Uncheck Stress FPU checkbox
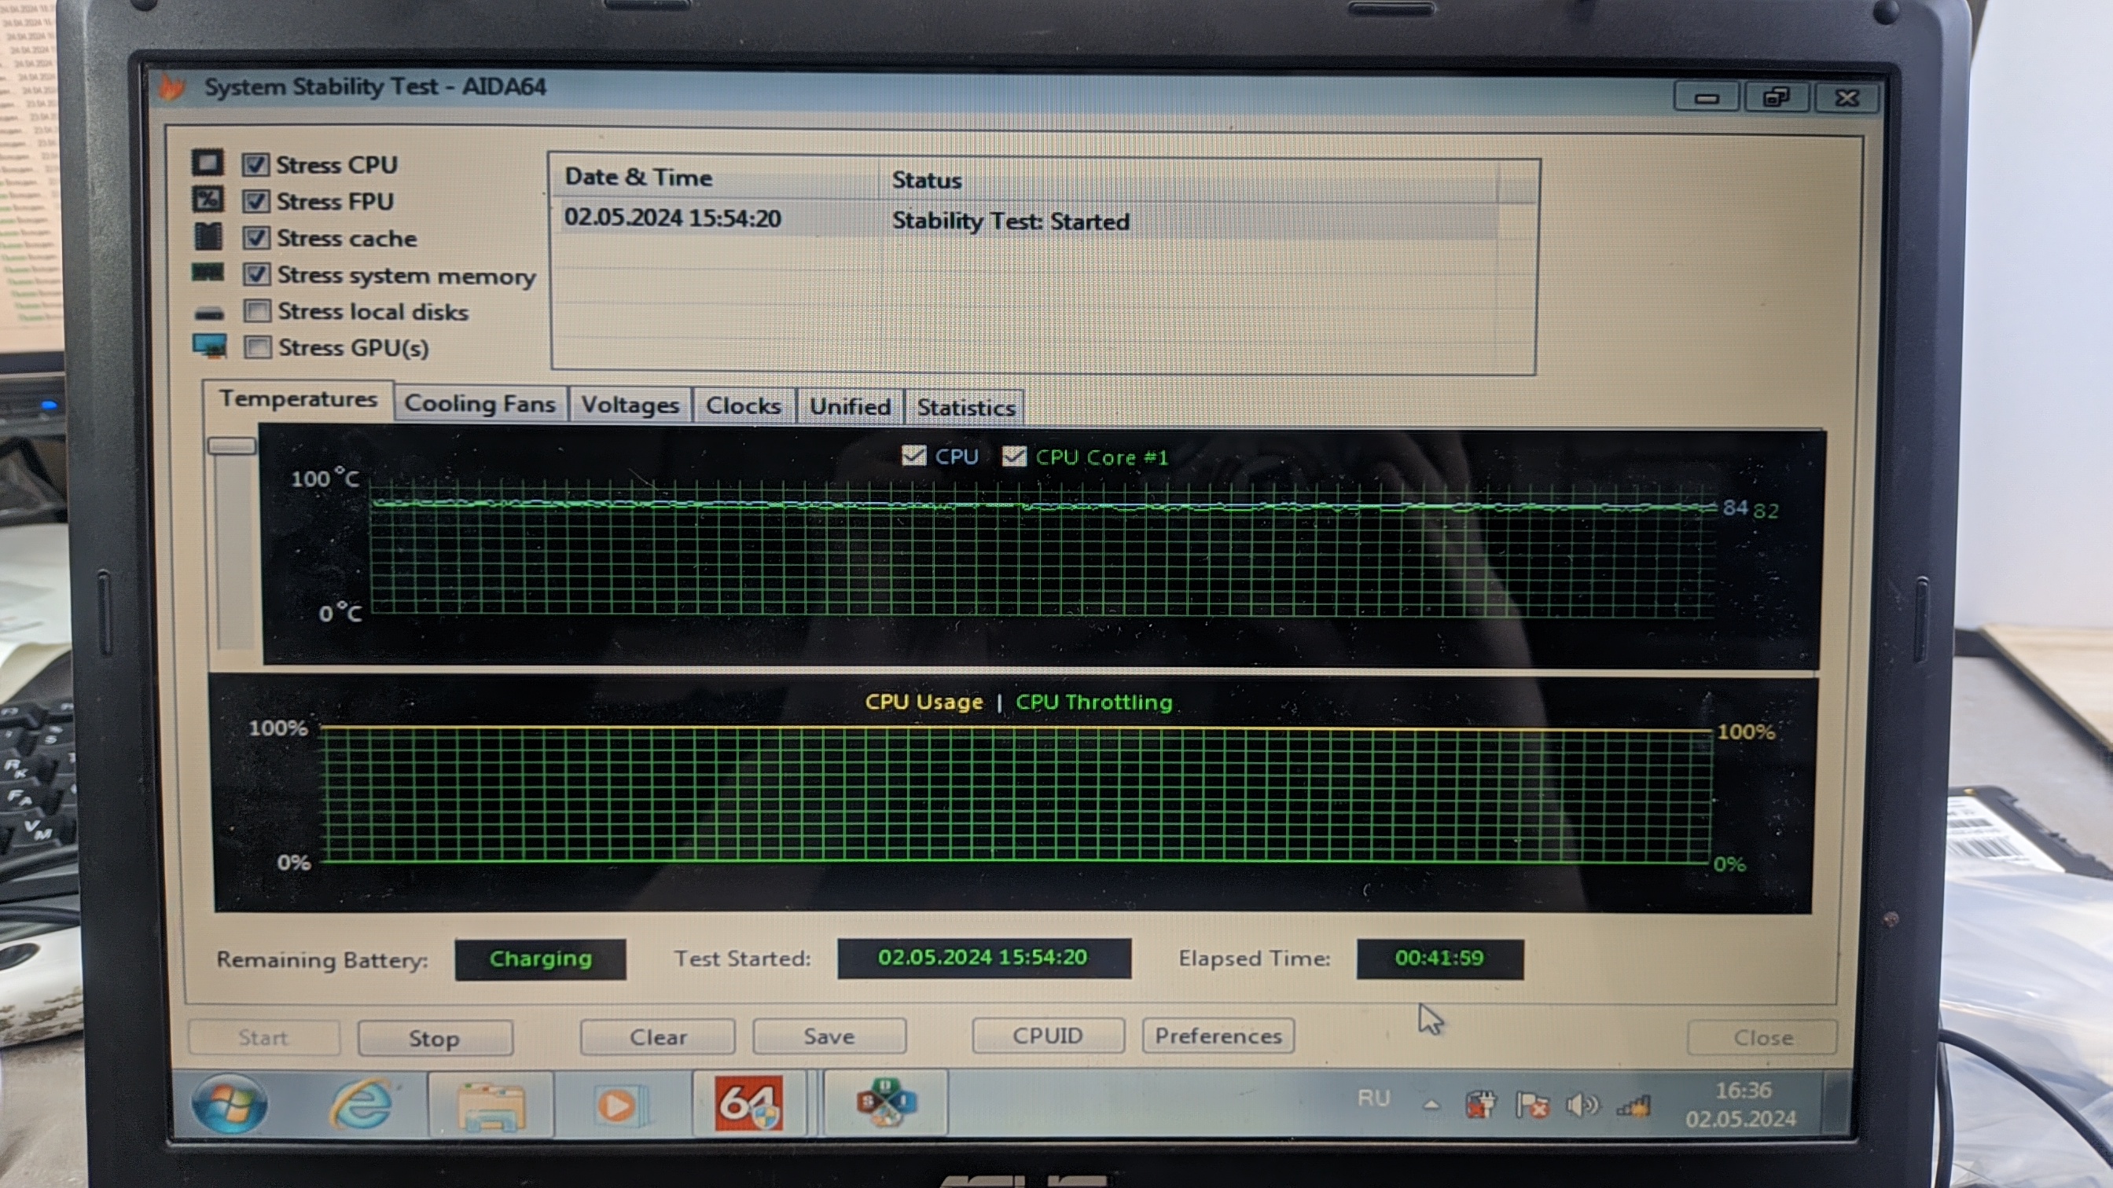Image resolution: width=2113 pixels, height=1188 pixels. click(256, 201)
